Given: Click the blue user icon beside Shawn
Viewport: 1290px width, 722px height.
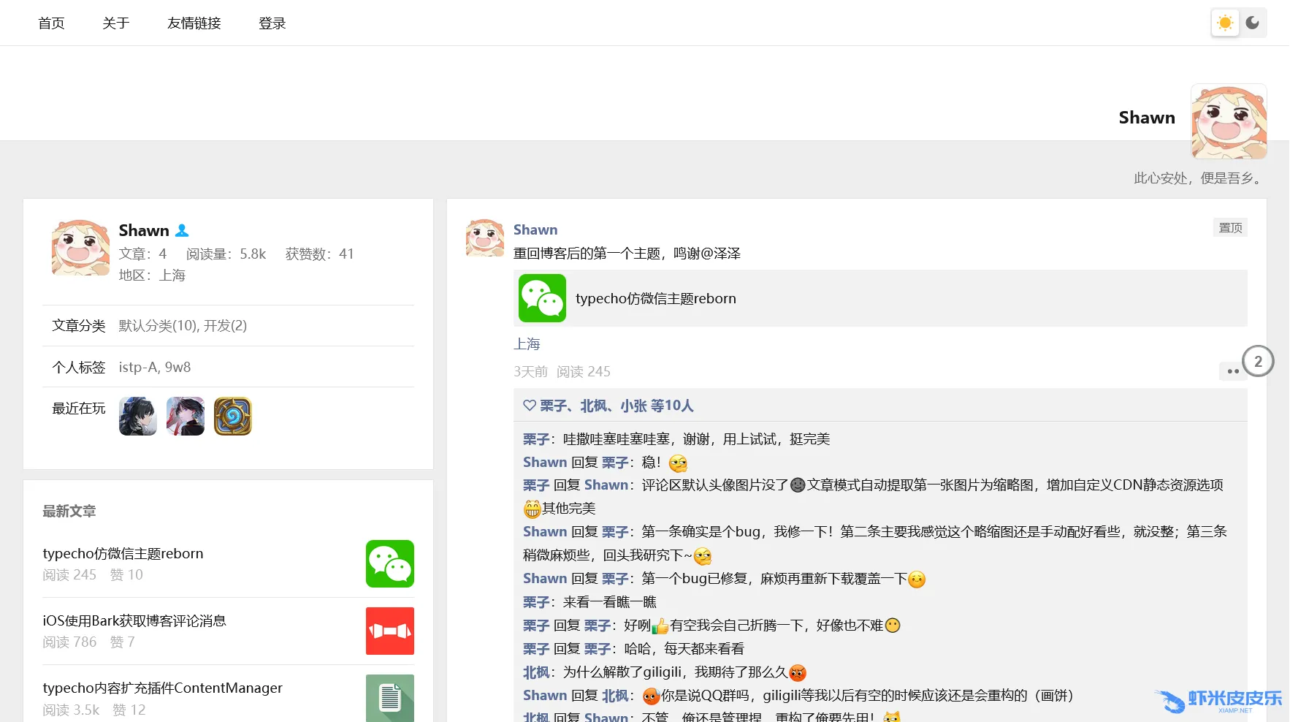Looking at the screenshot, I should click(182, 231).
